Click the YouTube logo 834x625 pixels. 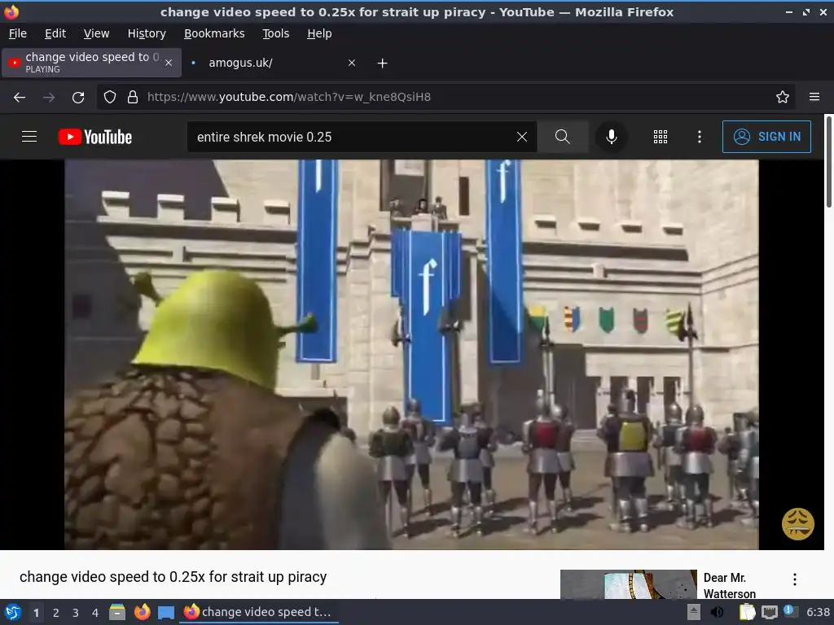click(x=95, y=137)
